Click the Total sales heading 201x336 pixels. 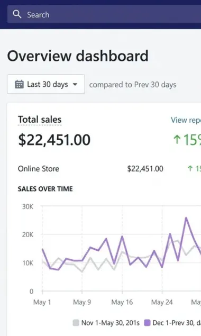(40, 120)
